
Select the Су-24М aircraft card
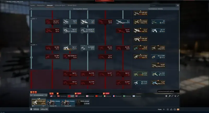click(123, 83)
